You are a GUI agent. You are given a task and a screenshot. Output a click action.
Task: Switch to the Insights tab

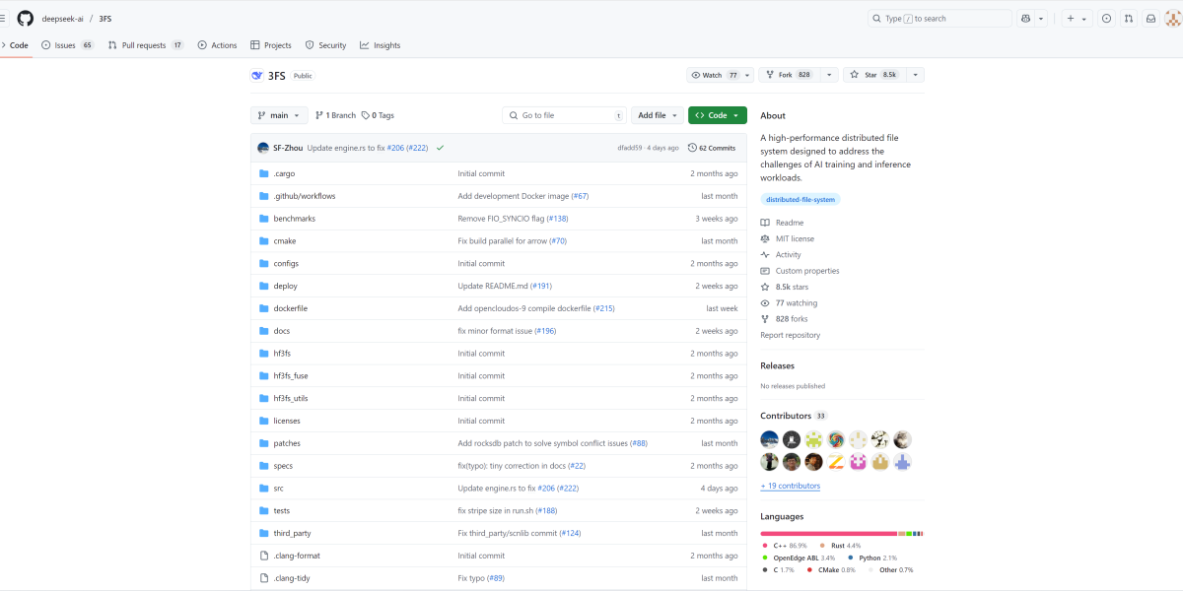[x=381, y=45]
